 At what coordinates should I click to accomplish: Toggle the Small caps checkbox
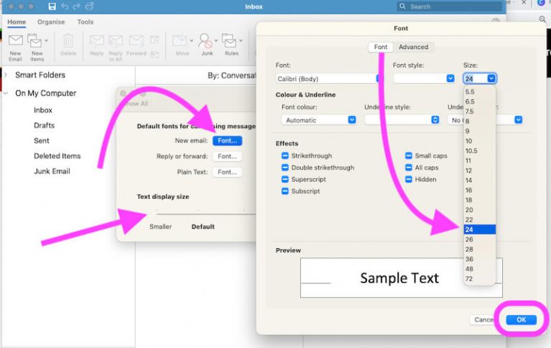408,155
